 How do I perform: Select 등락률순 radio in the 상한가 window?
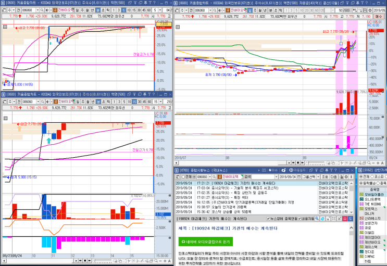361,183
